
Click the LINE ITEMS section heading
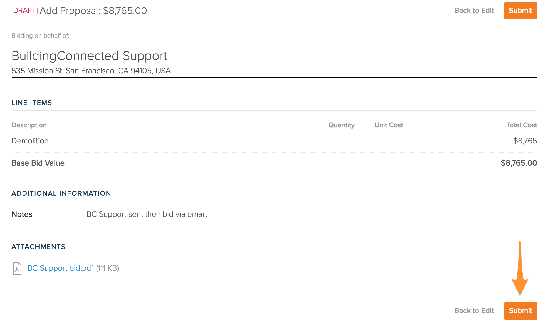(x=32, y=103)
